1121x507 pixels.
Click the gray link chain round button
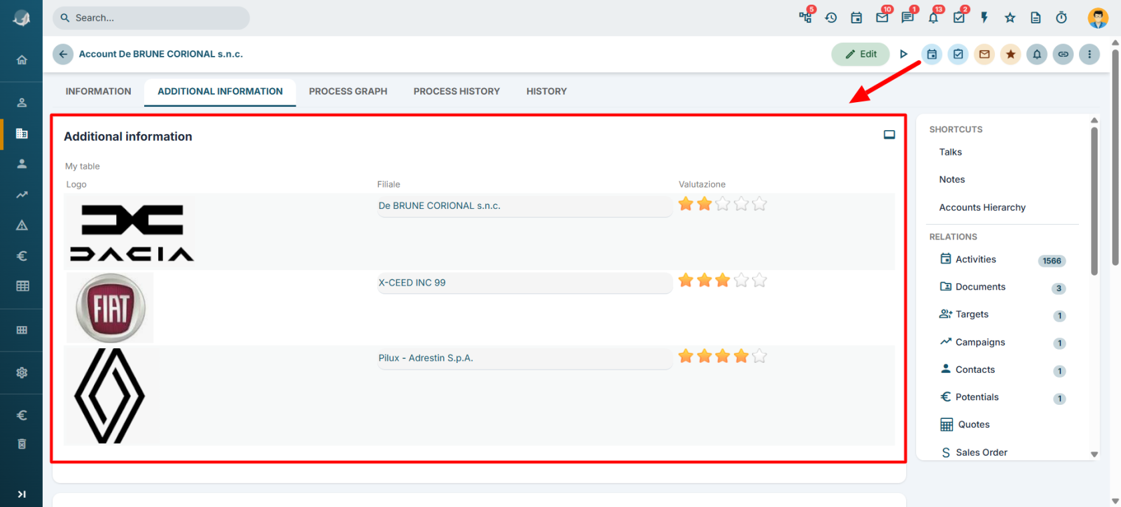point(1063,54)
